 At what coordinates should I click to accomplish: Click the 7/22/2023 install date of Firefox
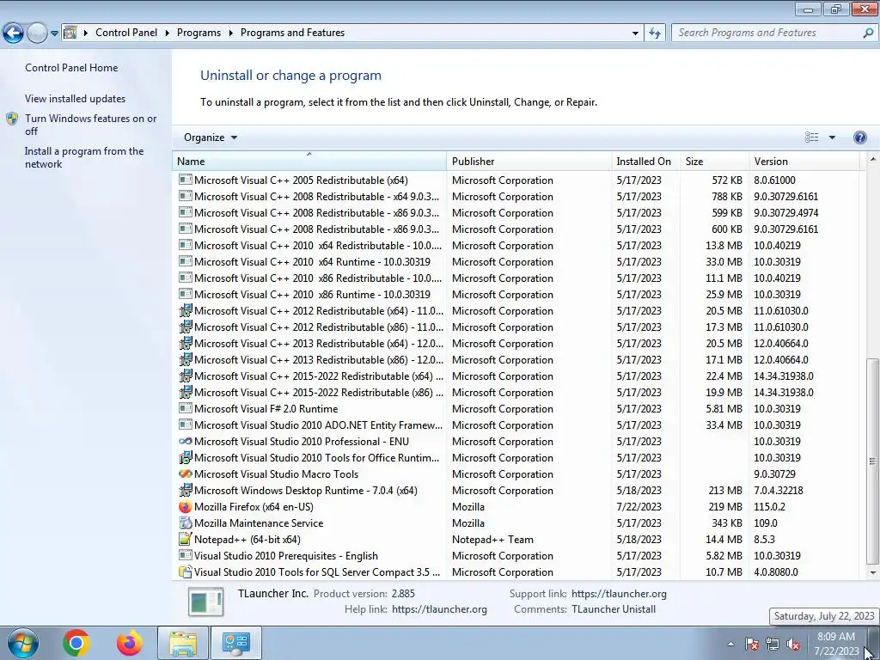coord(639,507)
